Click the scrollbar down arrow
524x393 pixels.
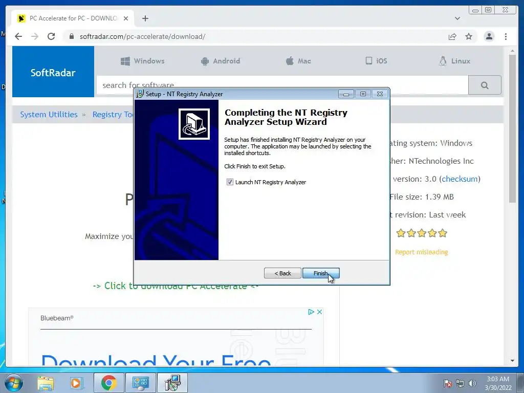click(x=512, y=361)
